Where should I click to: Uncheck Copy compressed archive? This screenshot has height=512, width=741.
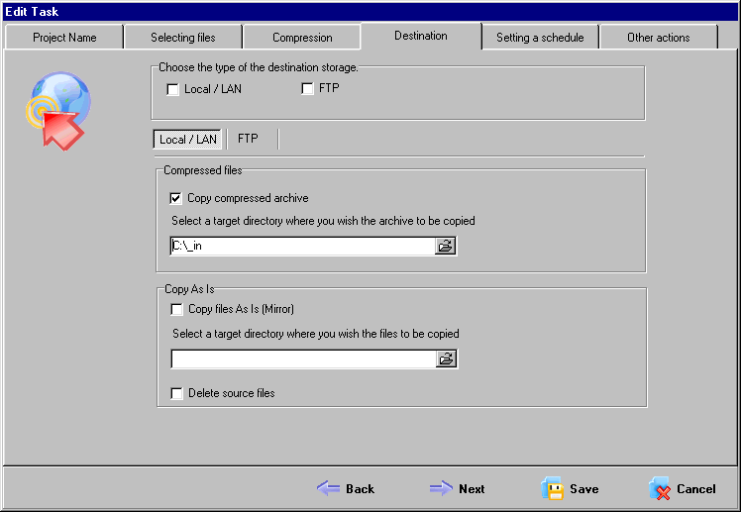tap(175, 198)
